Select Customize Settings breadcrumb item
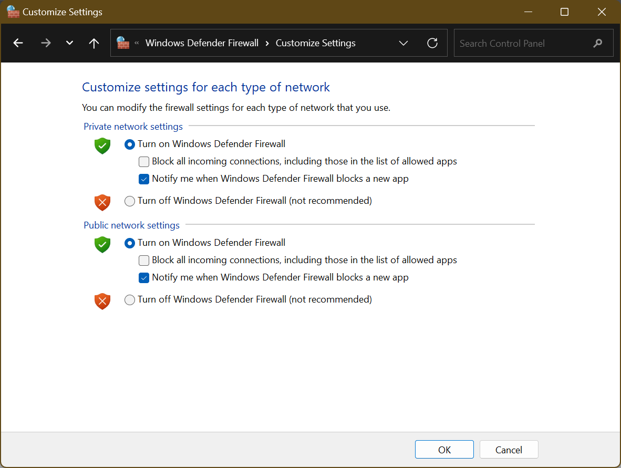This screenshot has width=621, height=468. [315, 43]
